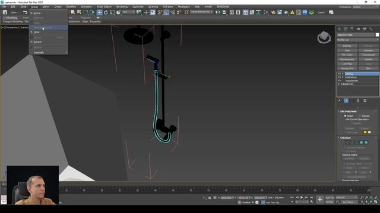Click the Symmetry modifier button
380x213 pixels.
click(368, 50)
